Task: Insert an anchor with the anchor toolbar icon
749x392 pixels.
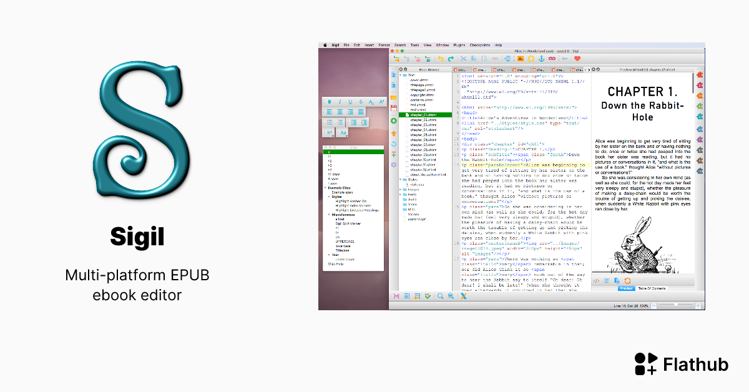Action: pos(541,57)
